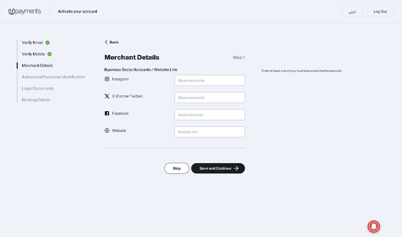Open the red notification bell

[374, 227]
